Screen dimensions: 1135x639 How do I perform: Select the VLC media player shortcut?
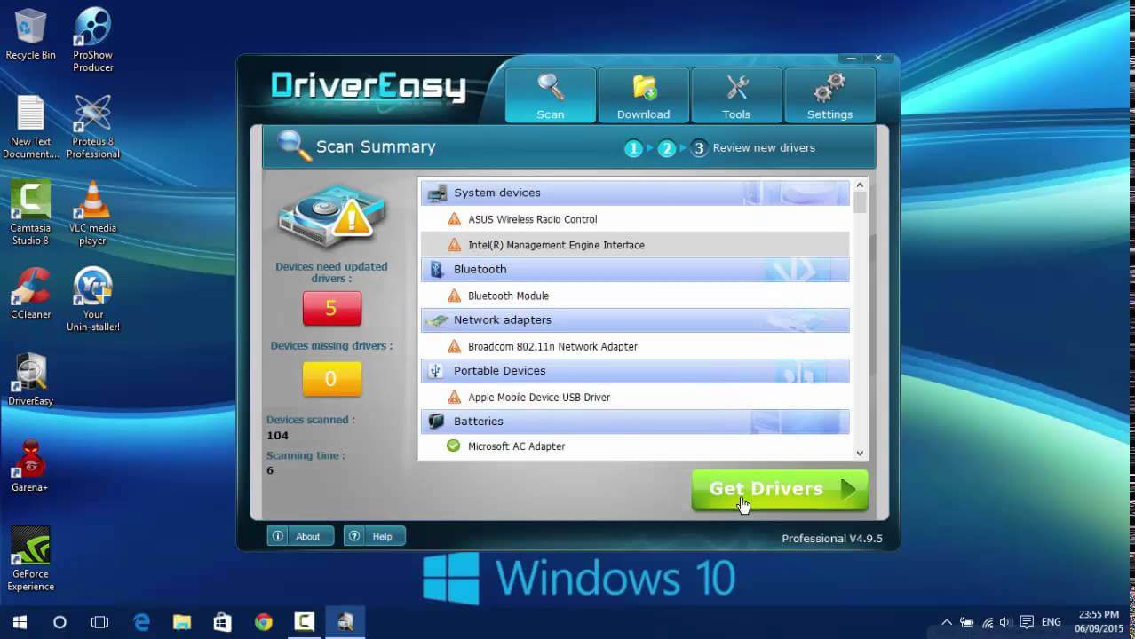coord(92,213)
